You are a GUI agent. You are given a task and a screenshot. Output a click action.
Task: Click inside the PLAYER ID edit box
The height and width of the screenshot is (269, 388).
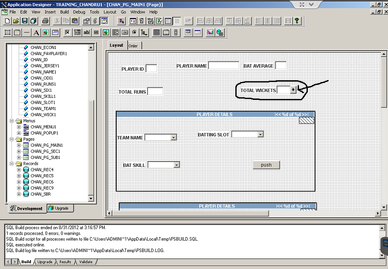151,67
